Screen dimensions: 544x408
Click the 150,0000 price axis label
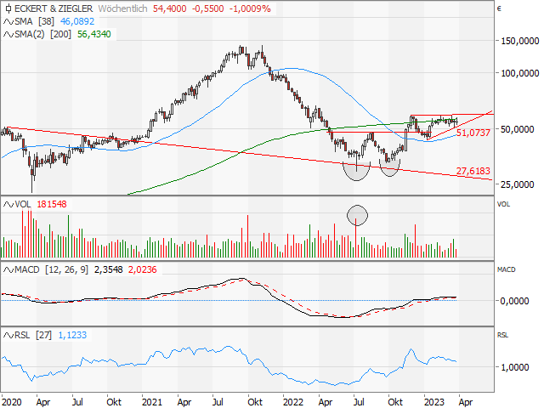point(519,42)
